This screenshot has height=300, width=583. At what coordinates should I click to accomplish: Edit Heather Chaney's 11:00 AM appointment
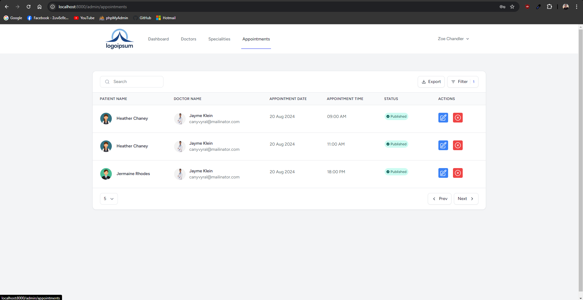443,145
